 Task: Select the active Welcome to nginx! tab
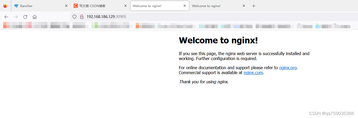tap(160, 6)
